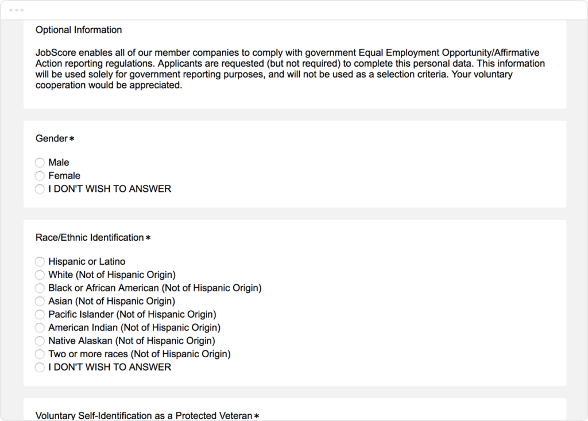Screen dimensions: 588x421
Task: Click the leftmost window control dot
Action: [11, 10]
